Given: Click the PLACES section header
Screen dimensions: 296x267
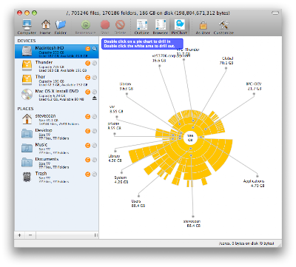Looking at the screenshot, I should tap(25, 109).
